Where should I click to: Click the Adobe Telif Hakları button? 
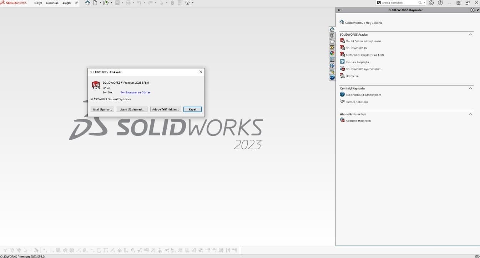click(166, 109)
